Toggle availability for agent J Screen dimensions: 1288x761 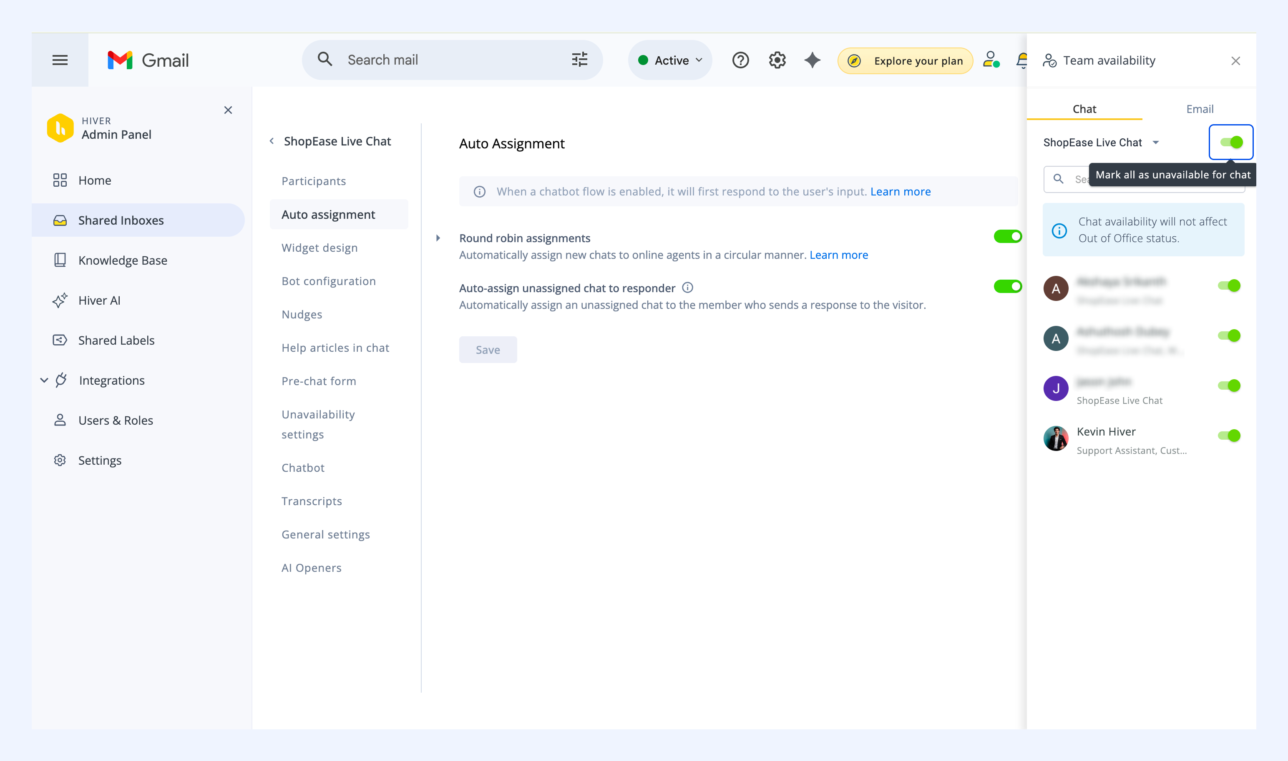(1228, 386)
